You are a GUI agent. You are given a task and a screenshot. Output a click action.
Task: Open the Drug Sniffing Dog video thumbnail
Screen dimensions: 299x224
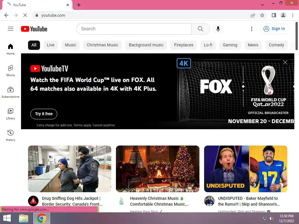click(69, 169)
